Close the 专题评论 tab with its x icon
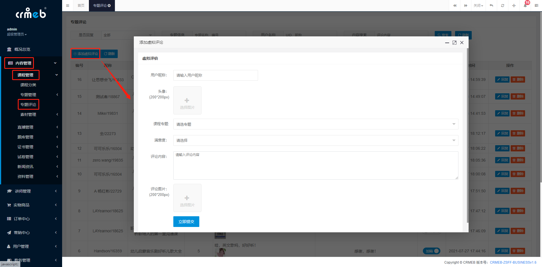 109,6
